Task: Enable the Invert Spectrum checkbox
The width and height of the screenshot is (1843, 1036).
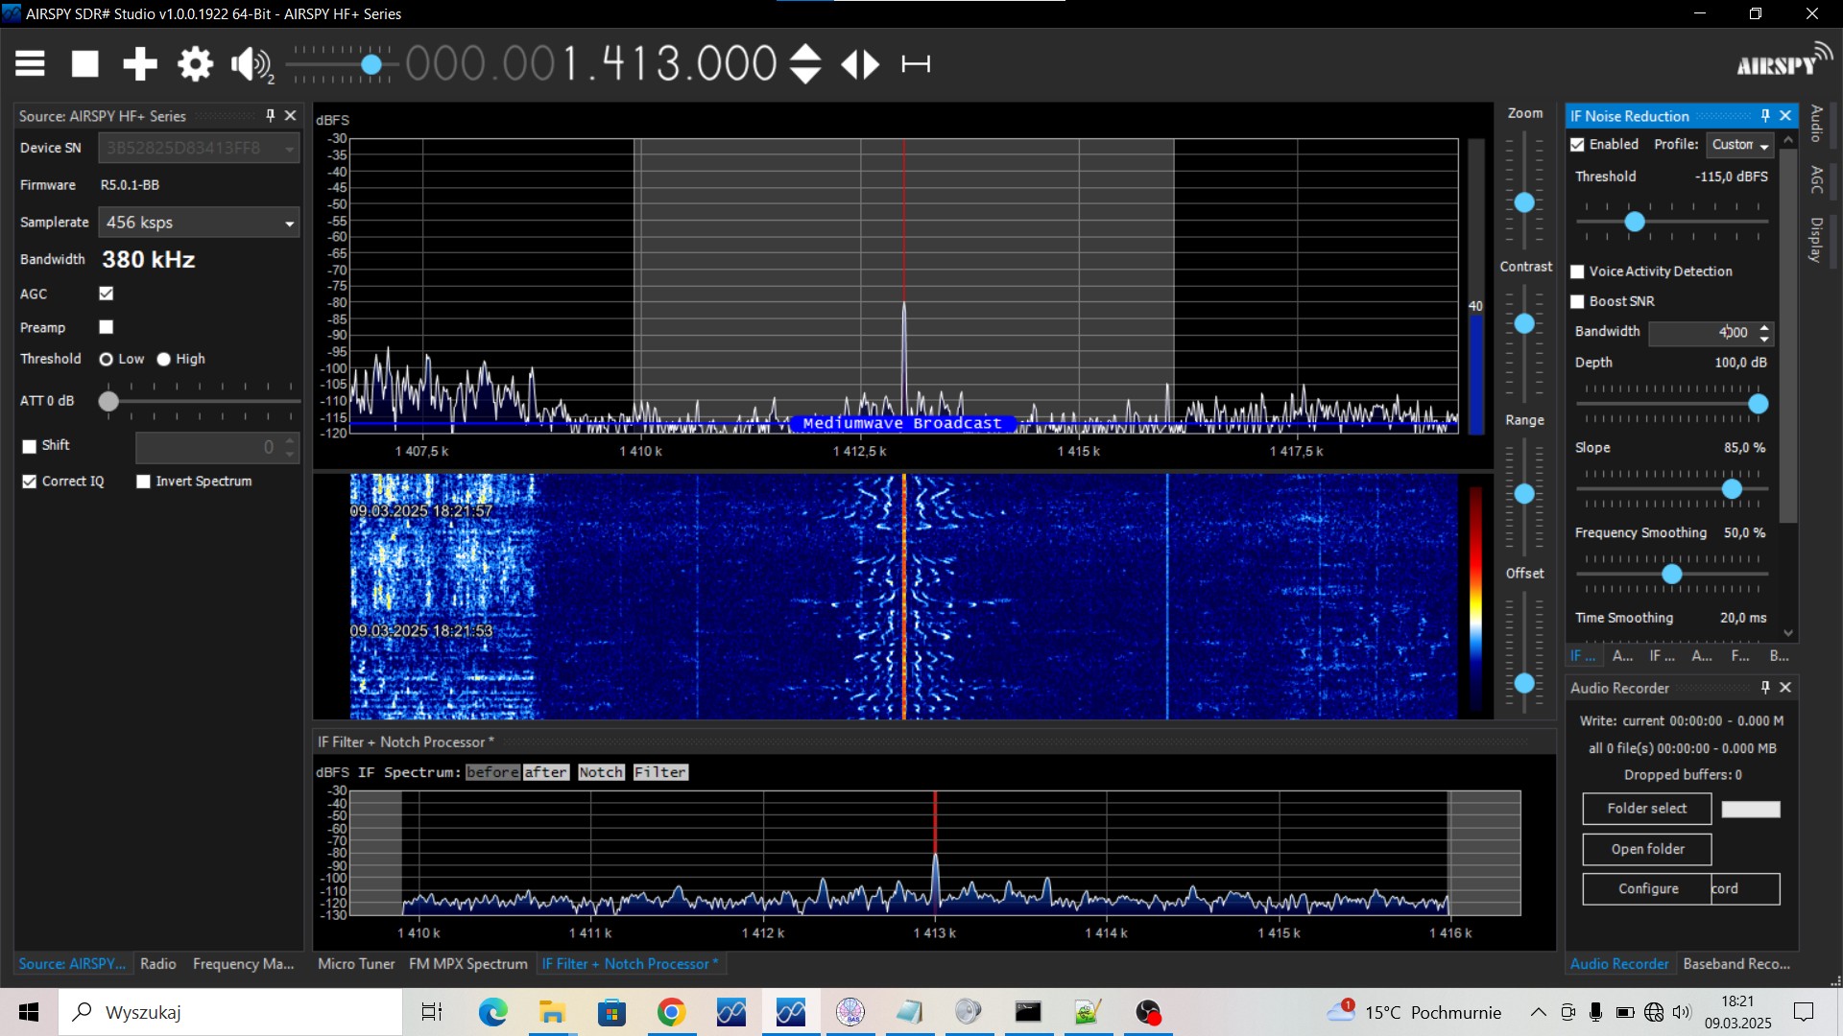Action: 144,482
